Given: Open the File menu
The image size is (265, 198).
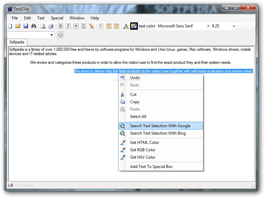Looking at the screenshot, I should (15, 18).
